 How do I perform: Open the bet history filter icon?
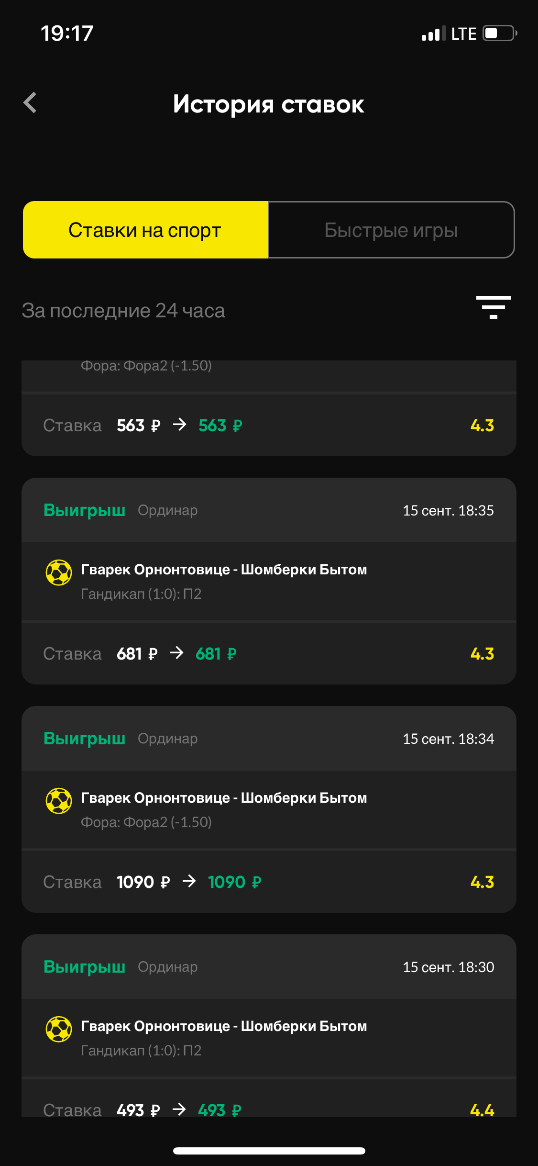pyautogui.click(x=493, y=307)
